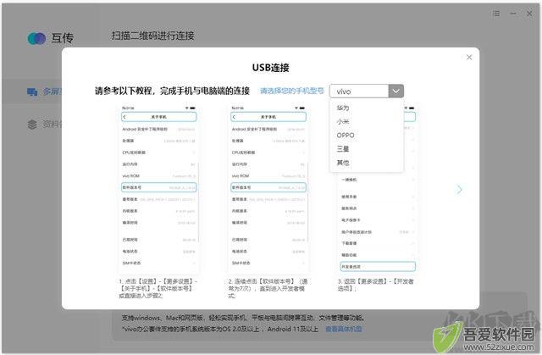This screenshot has height=355, width=542.
Task: Click the 扫描二维码进行连接 heading
Action: tap(152, 36)
